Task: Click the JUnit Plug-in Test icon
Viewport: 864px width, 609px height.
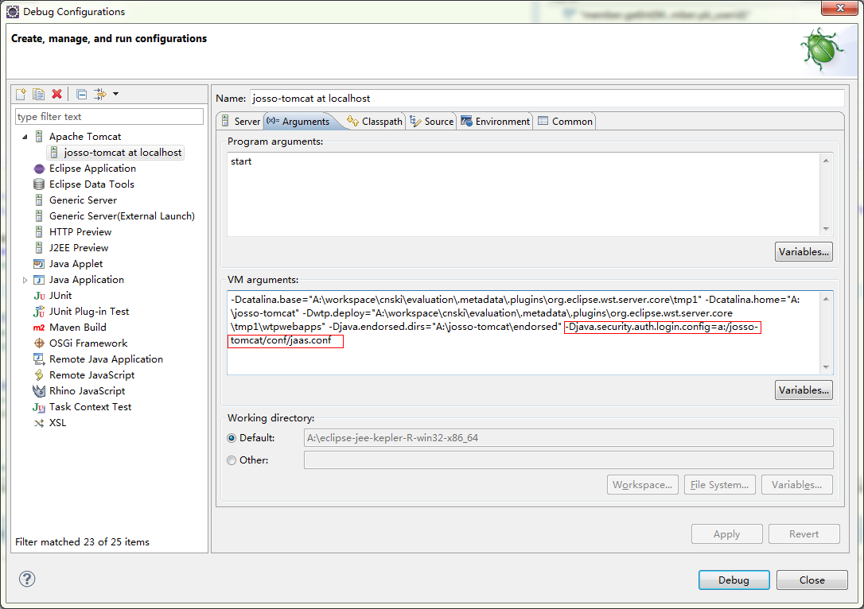Action: point(39,312)
